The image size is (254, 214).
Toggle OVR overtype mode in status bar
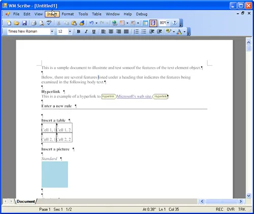tap(231, 209)
